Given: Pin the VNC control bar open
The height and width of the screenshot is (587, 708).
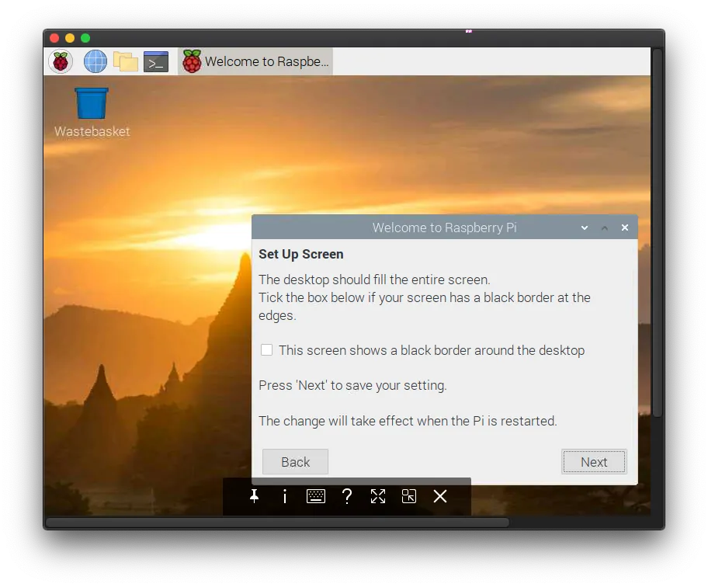Looking at the screenshot, I should pyautogui.click(x=254, y=496).
